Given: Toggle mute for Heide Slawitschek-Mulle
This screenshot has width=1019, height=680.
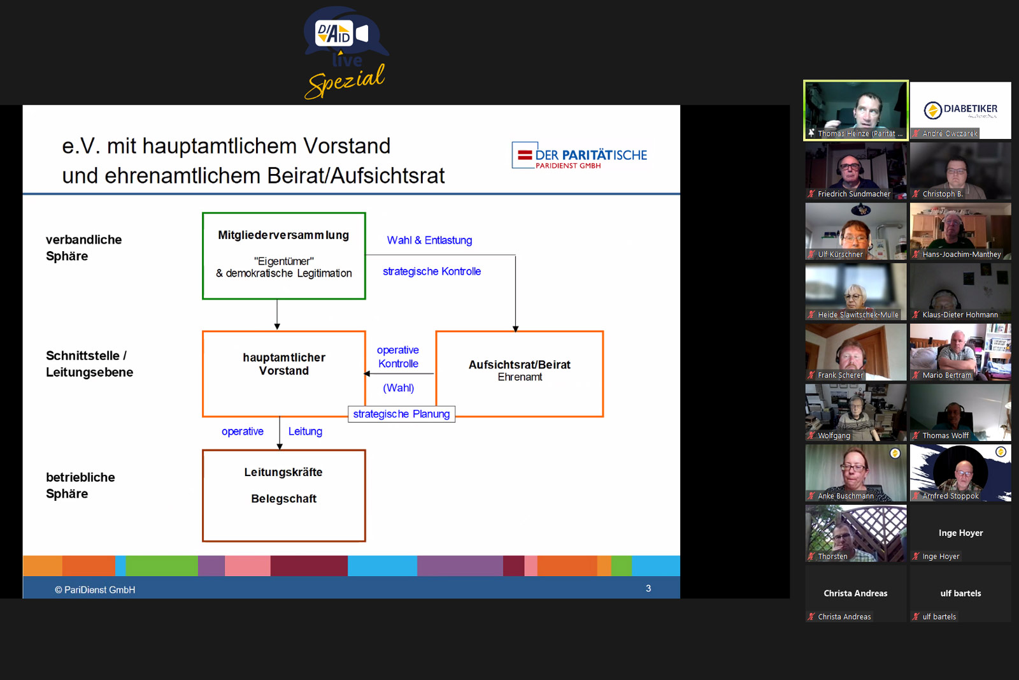Looking at the screenshot, I should [810, 315].
